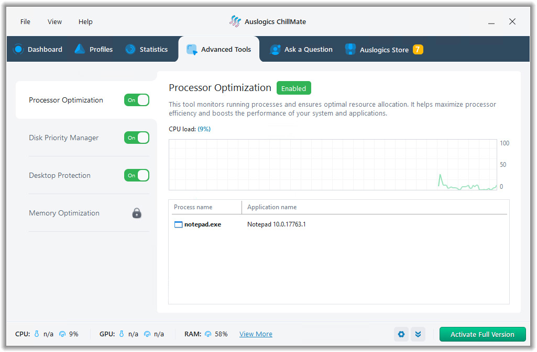This screenshot has width=537, height=352.
Task: Click Activate Full Version button
Action: click(483, 334)
